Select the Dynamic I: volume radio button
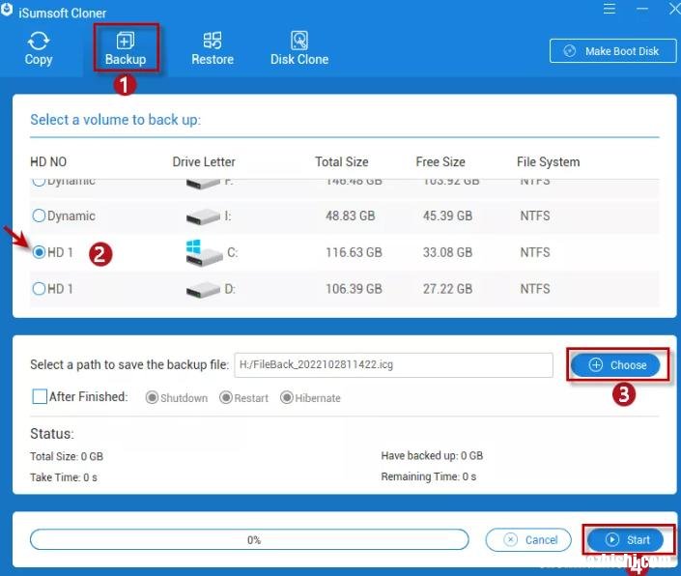Screen dimensions: 681x576 pyautogui.click(x=40, y=216)
